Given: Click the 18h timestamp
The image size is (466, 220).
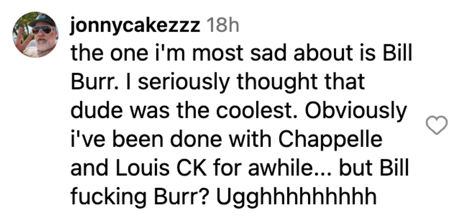Looking at the screenshot, I should (x=222, y=26).
